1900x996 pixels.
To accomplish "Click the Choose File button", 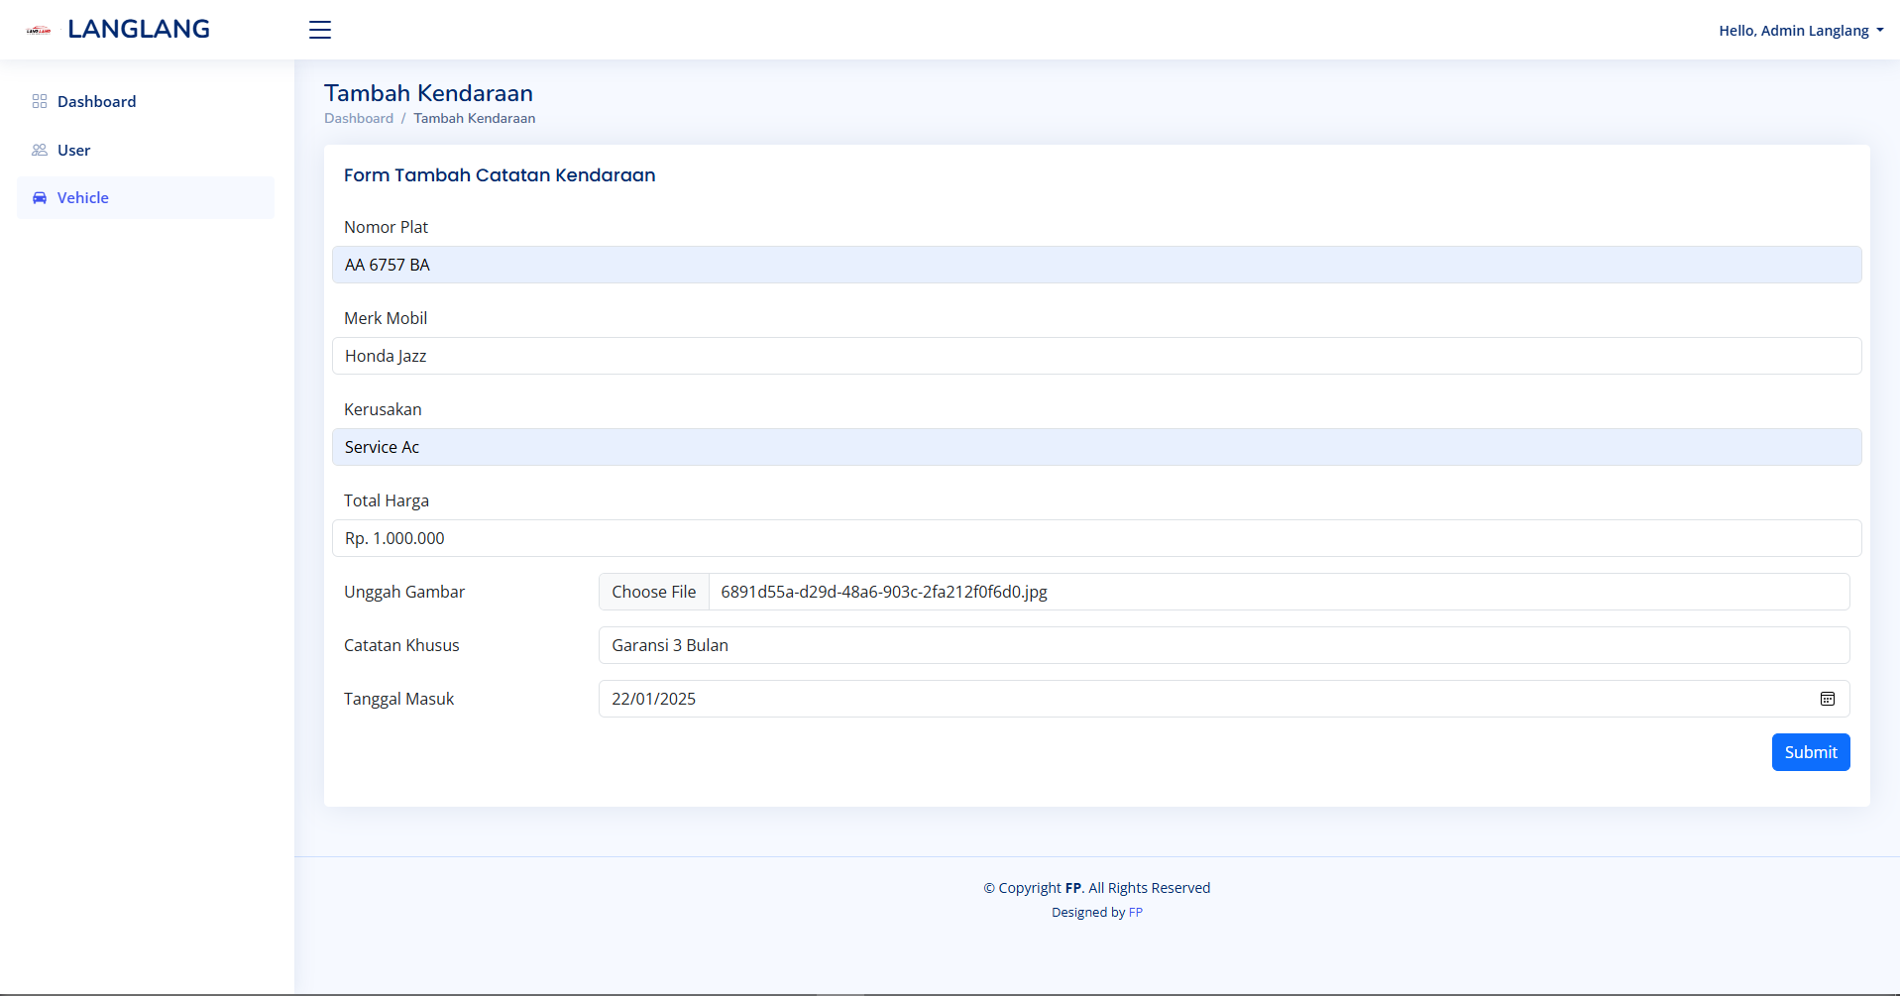I will coord(653,592).
